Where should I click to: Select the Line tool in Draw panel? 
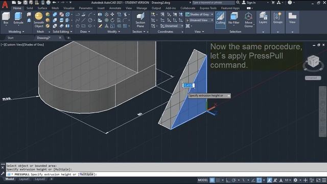(83, 20)
